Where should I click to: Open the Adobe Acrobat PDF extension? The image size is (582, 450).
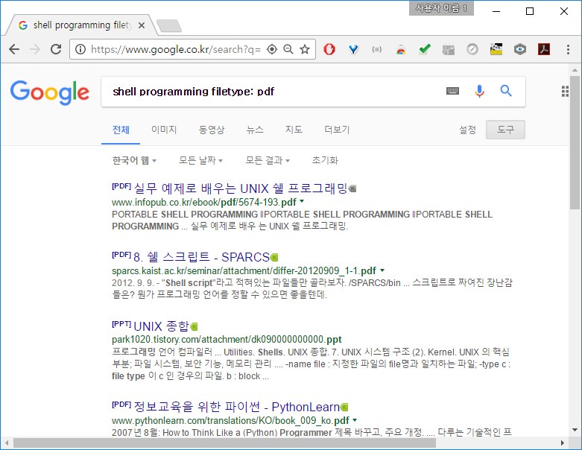544,49
